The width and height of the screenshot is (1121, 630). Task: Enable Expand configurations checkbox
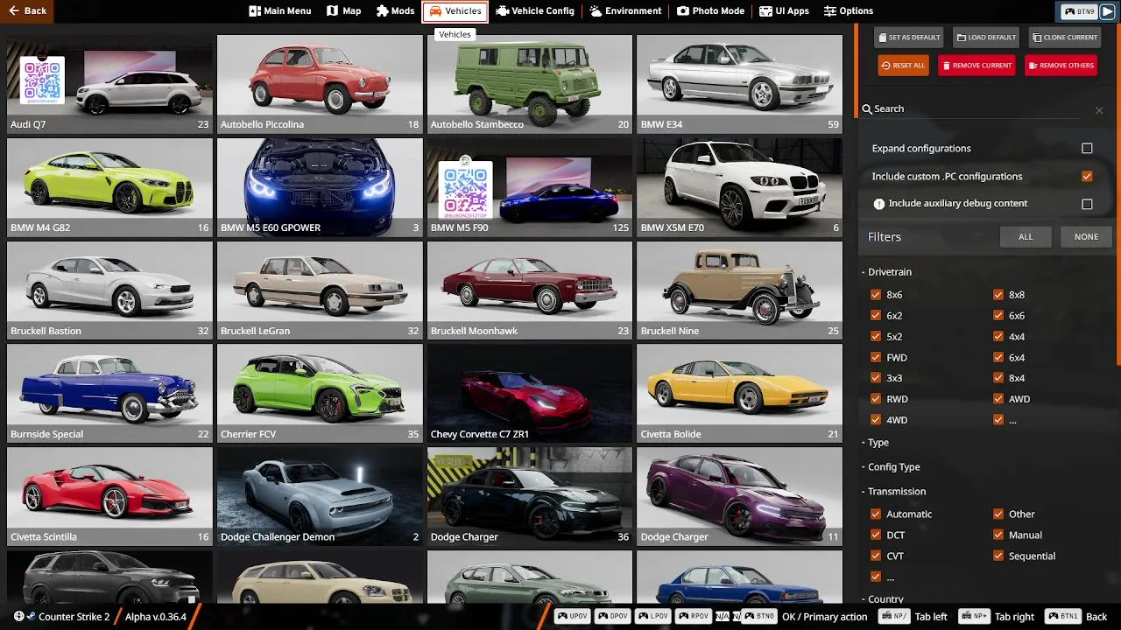1087,149
